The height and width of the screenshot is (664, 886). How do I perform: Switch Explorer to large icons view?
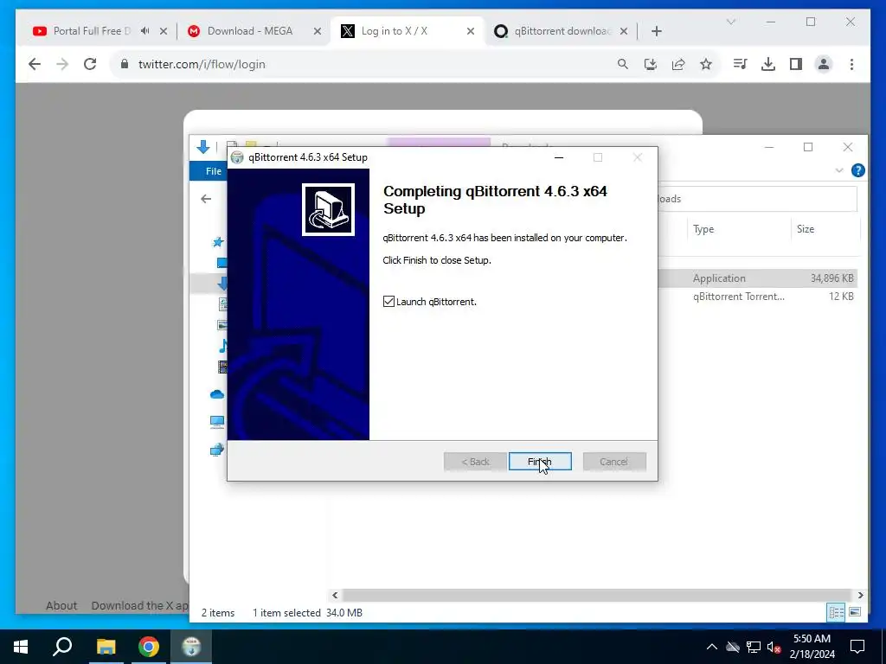[855, 612]
